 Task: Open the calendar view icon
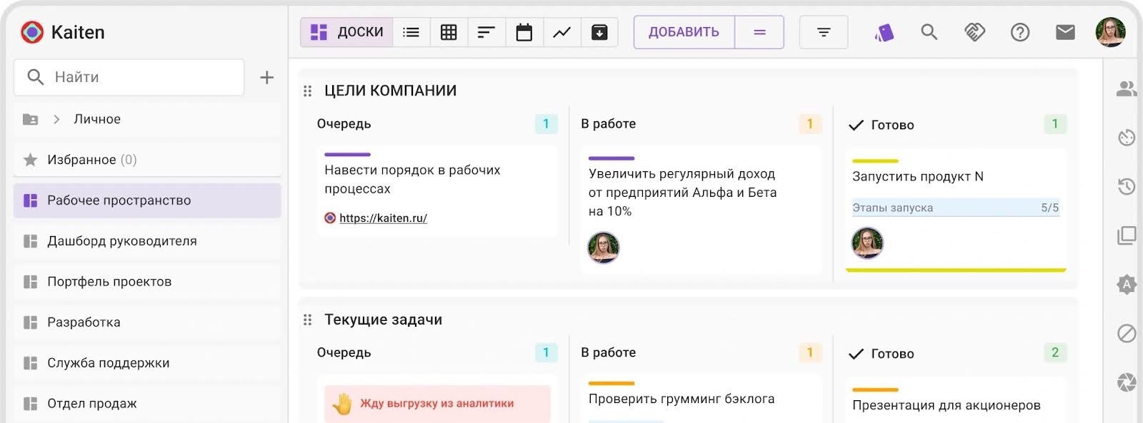(524, 32)
